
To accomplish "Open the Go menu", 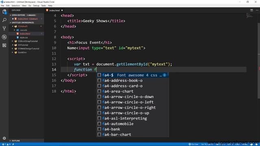I will pos(30,6).
